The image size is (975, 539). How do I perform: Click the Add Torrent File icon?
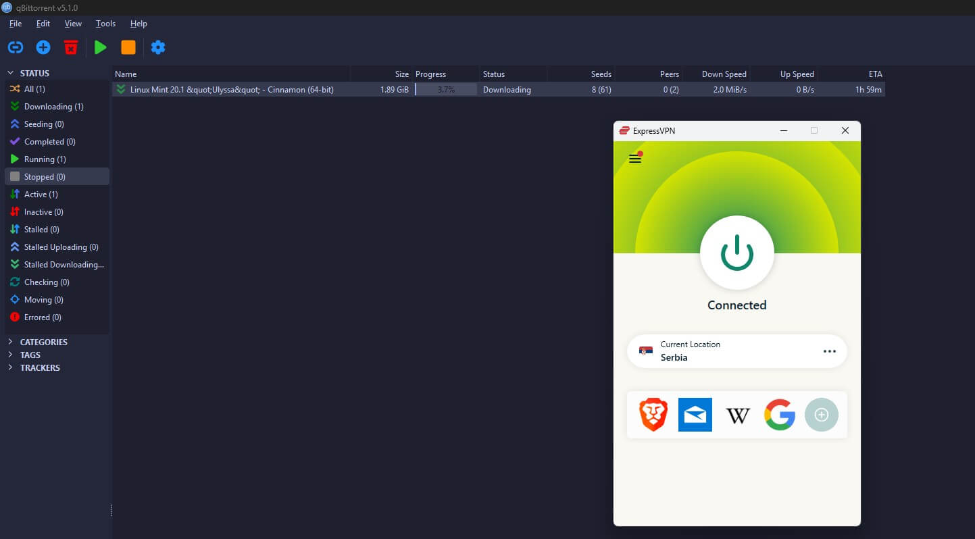[43, 47]
